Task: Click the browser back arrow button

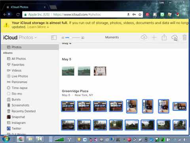Action: pyautogui.click(x=5, y=14)
